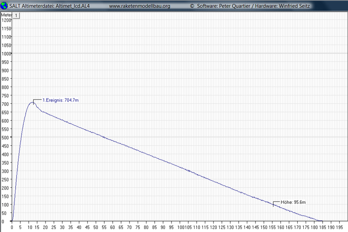Viewport: 348px width, 232px height.
Task: Click the 1000 value on vertical axis
Action: pos(6,53)
